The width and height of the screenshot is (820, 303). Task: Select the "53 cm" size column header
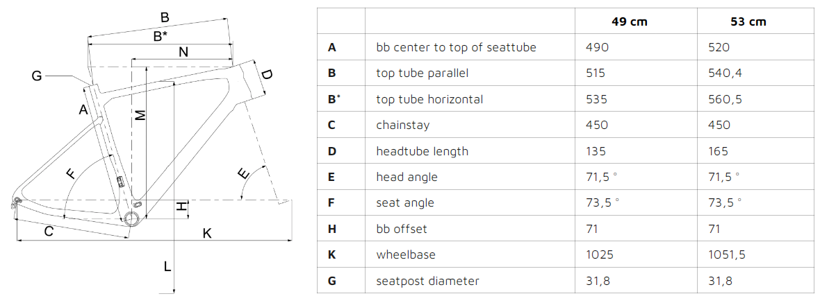[748, 21]
